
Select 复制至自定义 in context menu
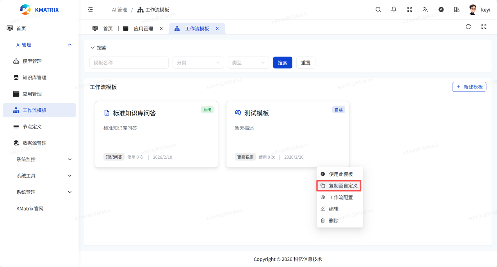click(339, 186)
